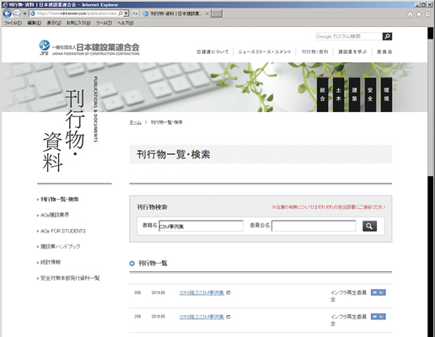Open the browser tools gear icon

(427, 14)
